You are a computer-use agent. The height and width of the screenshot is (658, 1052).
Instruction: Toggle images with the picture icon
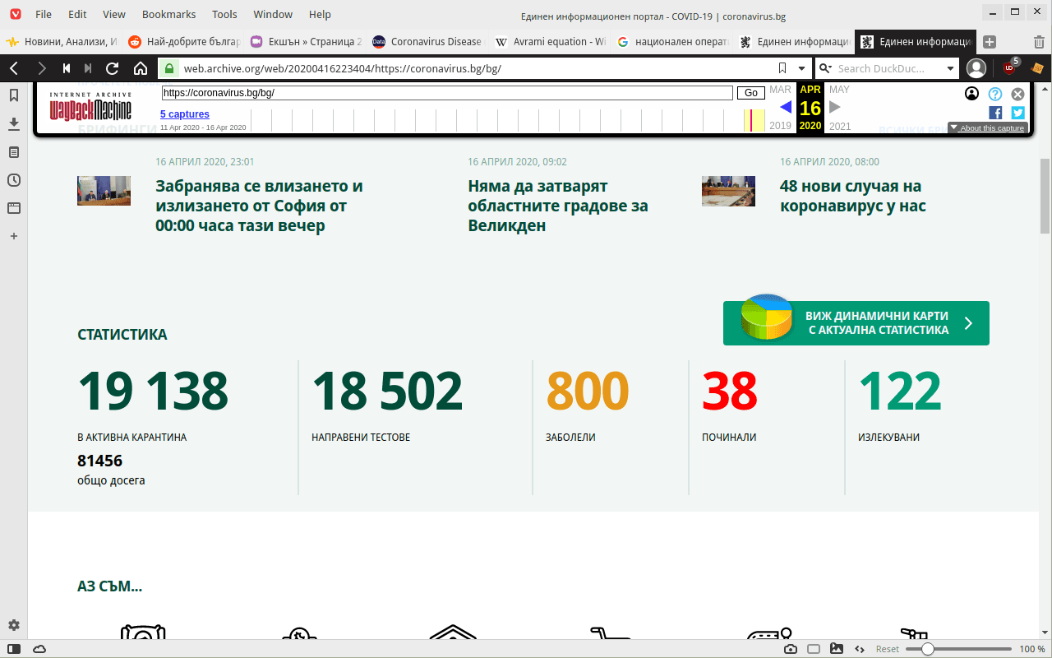point(837,649)
